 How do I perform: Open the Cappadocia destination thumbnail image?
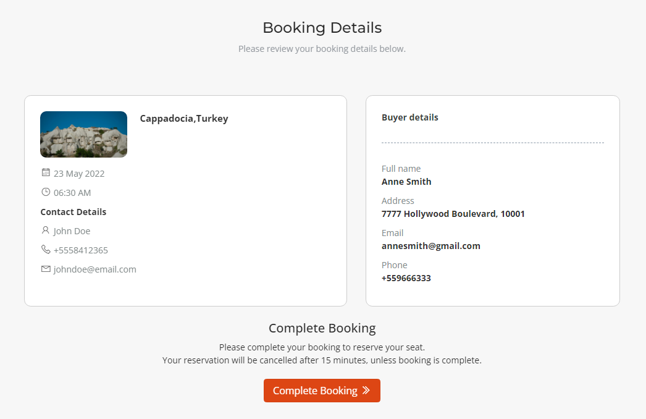83,134
